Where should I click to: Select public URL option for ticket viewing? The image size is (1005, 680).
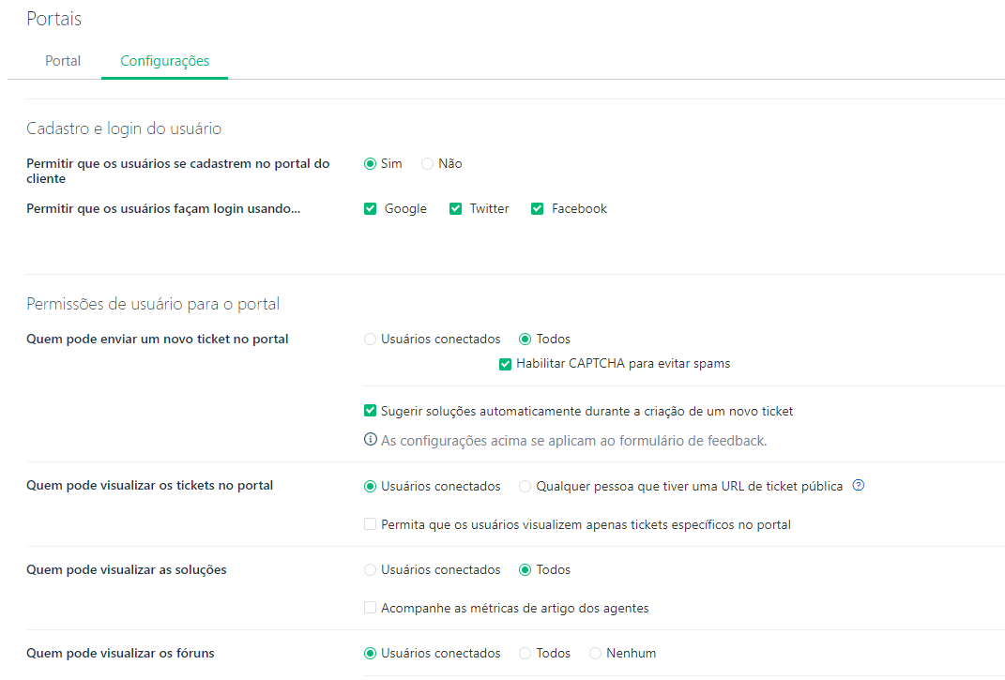point(525,486)
